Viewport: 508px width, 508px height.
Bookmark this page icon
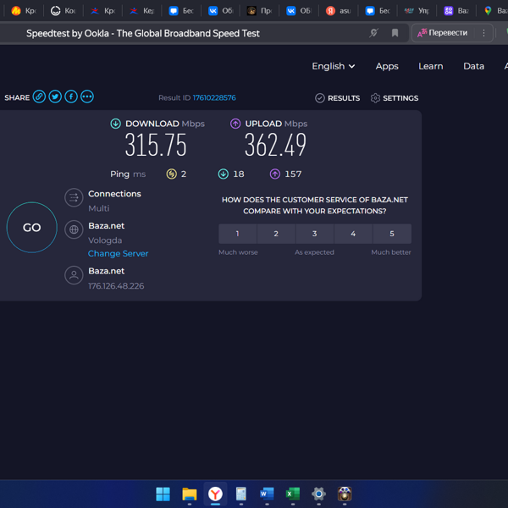(x=395, y=33)
